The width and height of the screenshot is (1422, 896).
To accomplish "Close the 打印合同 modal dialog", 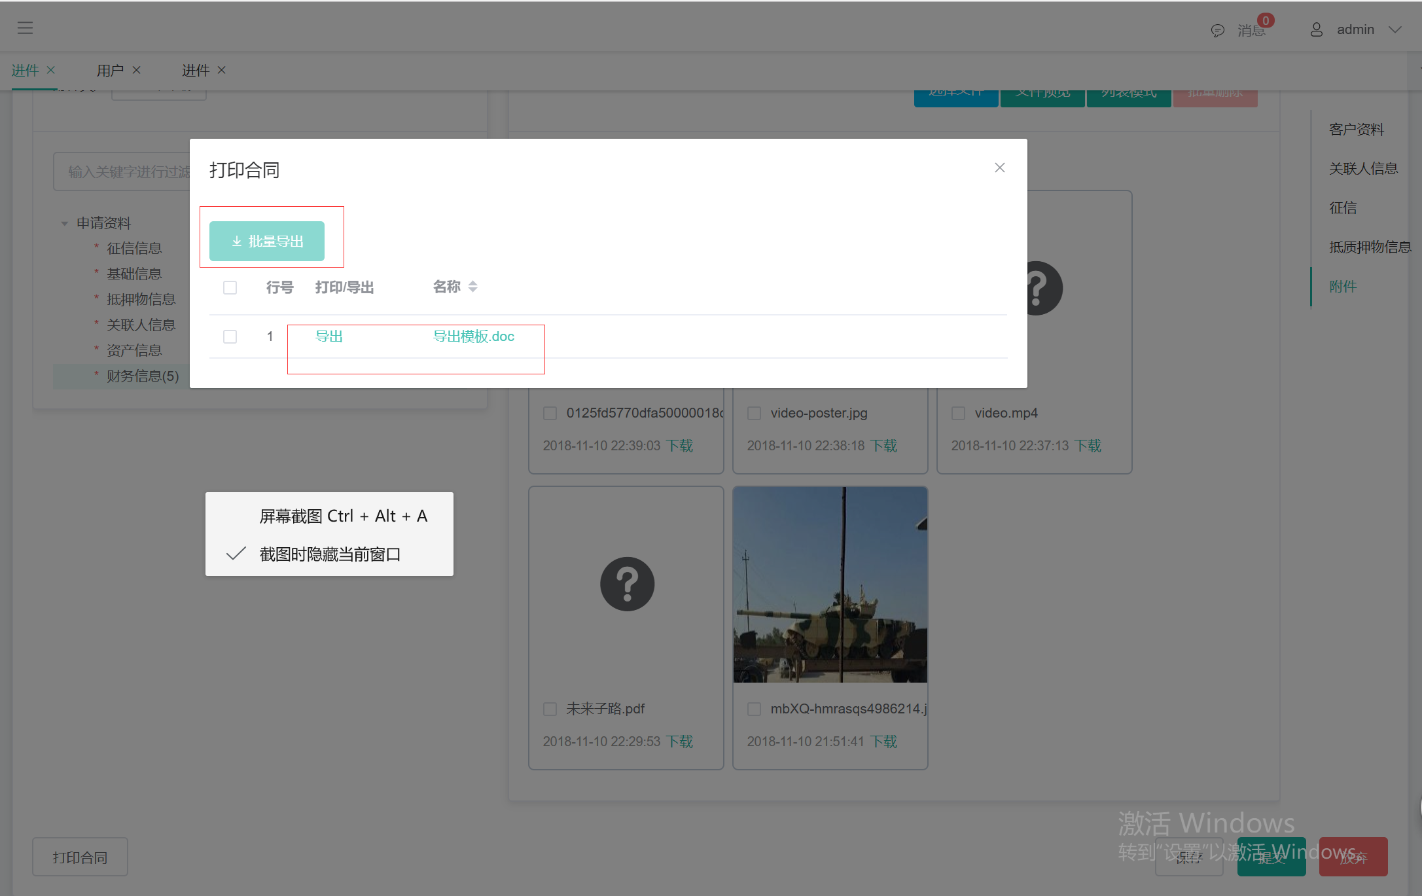I will [999, 168].
